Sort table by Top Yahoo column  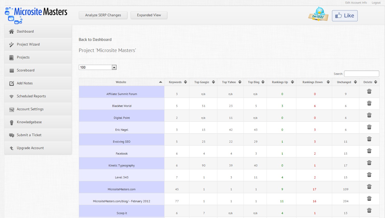point(230,82)
